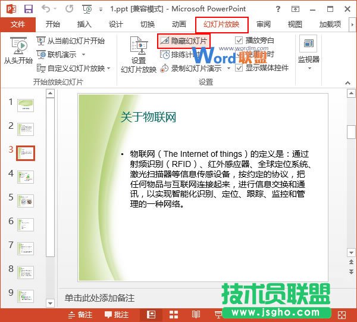Open the Customize Quick Access Toolbar arrow
Screen dimensions: 357x322
pyautogui.click(x=101, y=10)
